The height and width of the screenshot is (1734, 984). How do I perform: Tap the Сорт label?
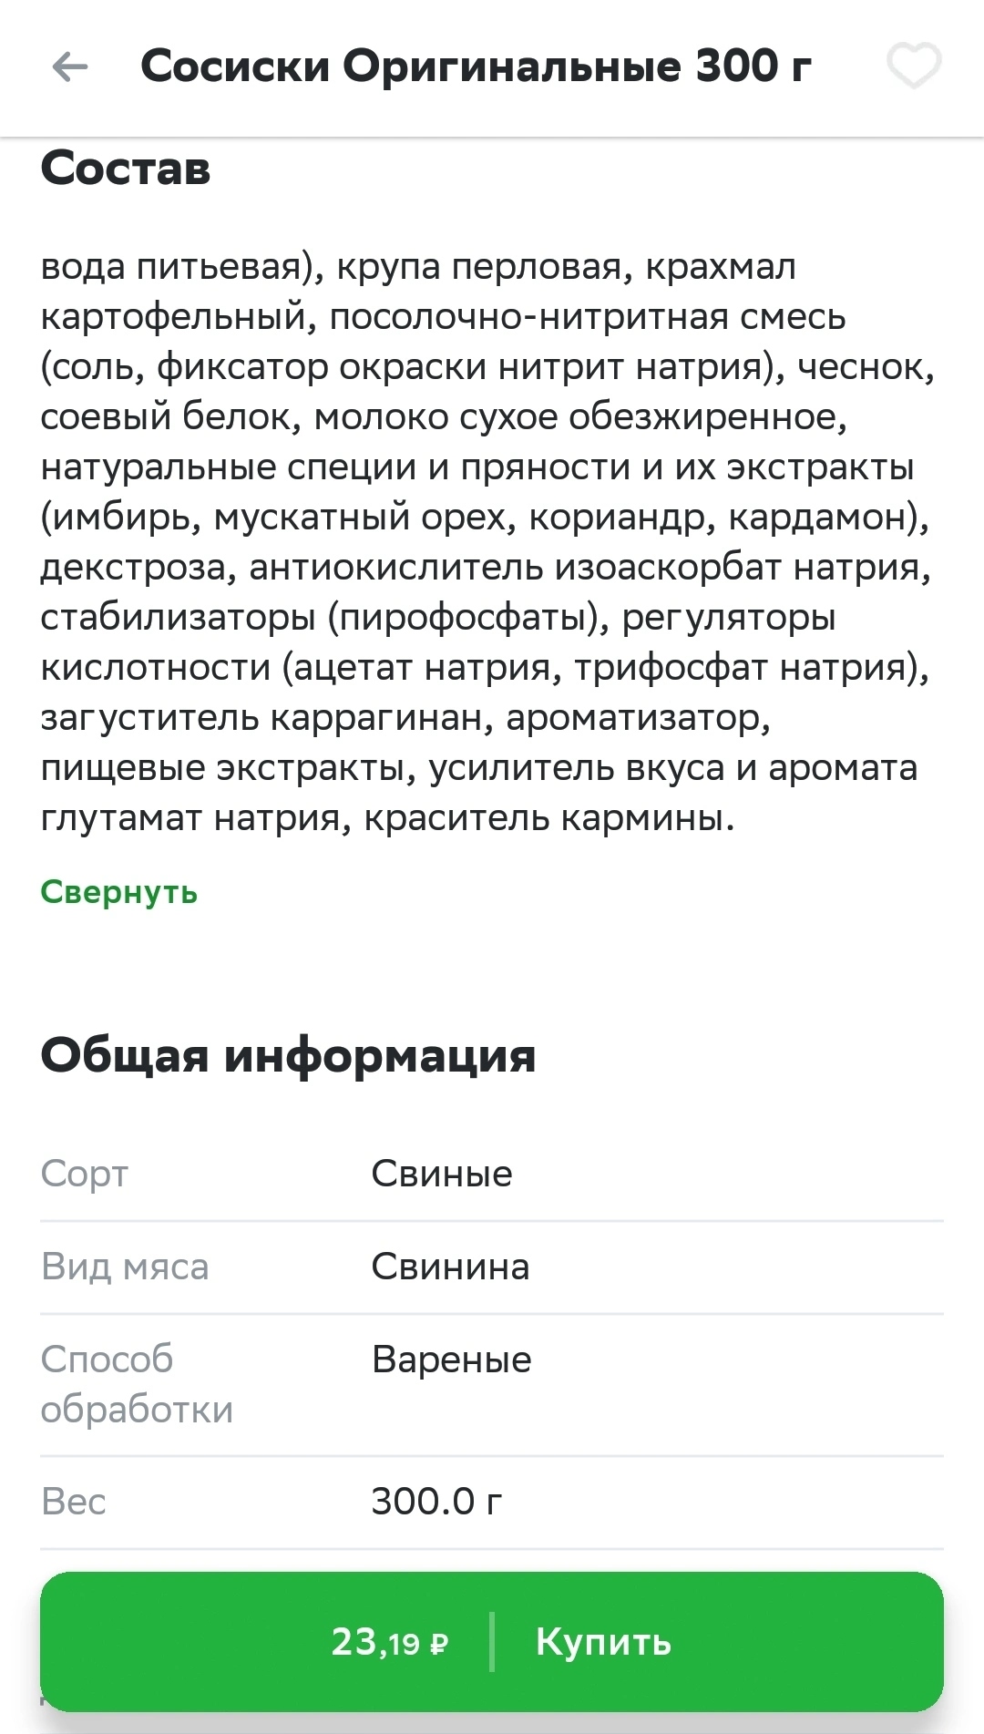(x=85, y=1174)
